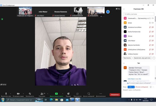The height and width of the screenshot is (106, 156).
Task: Expand screen share options caret
Action: 63,94
